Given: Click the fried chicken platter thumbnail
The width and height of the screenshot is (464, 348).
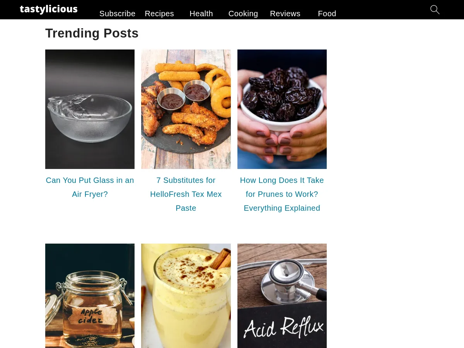Looking at the screenshot, I should click(x=186, y=109).
